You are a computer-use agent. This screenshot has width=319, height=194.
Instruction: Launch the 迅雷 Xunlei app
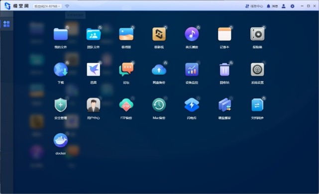coord(94,70)
